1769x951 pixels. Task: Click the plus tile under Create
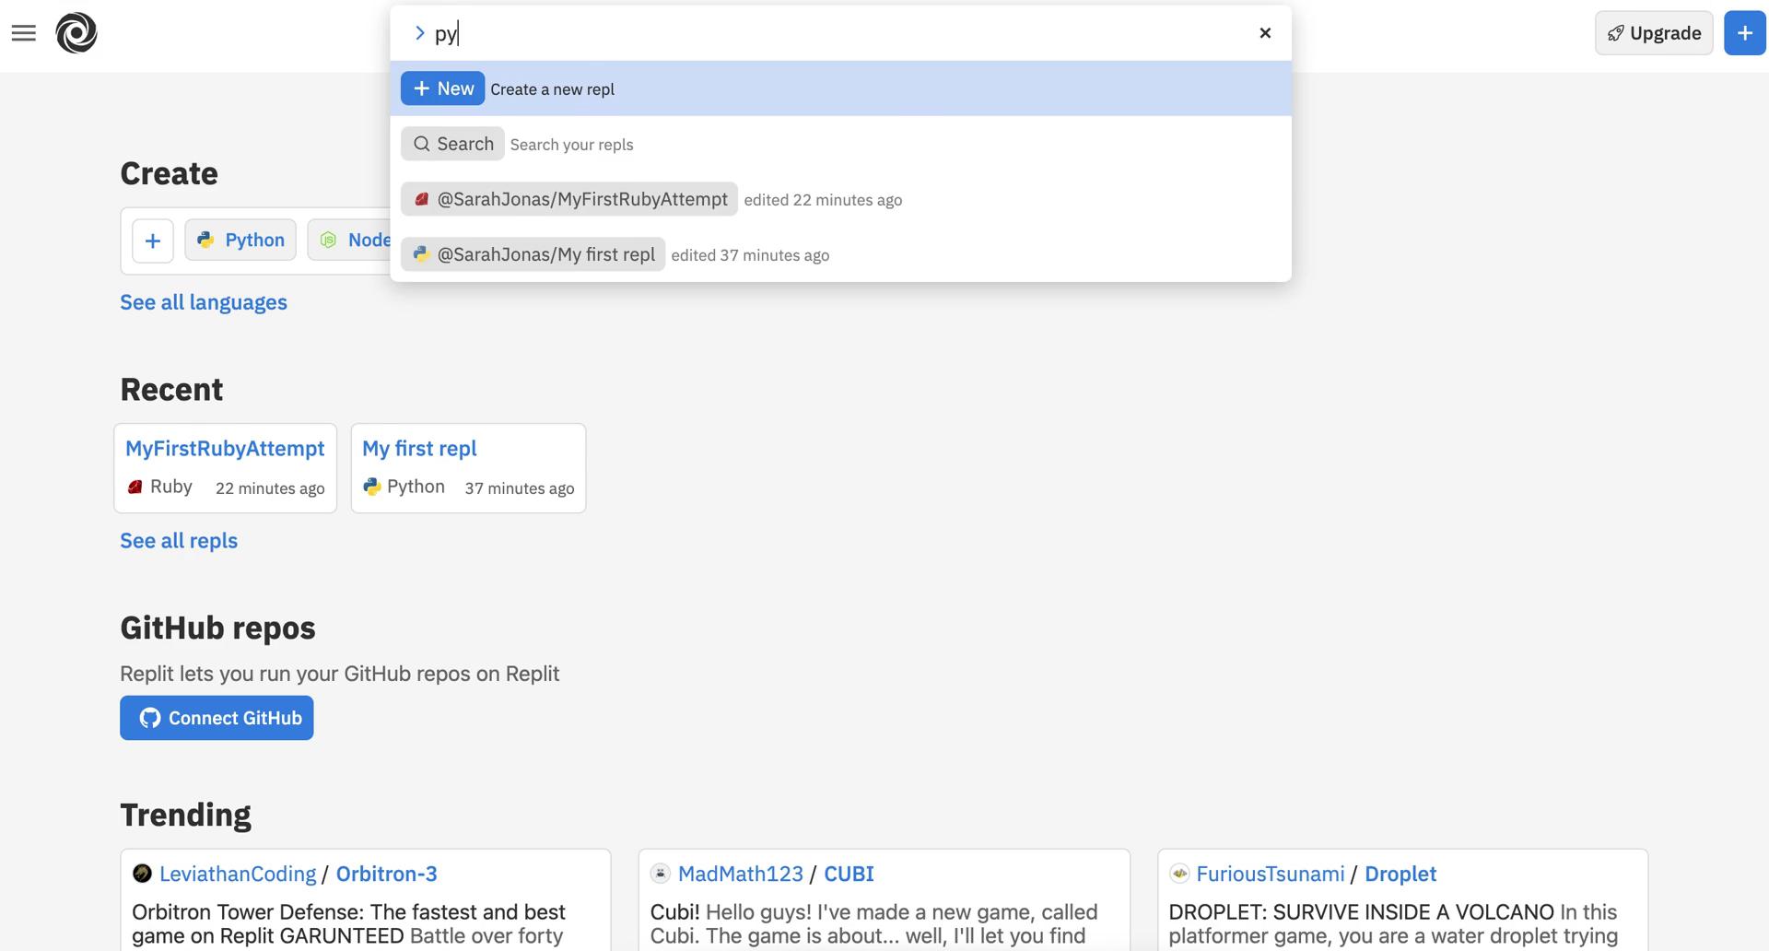coord(152,240)
